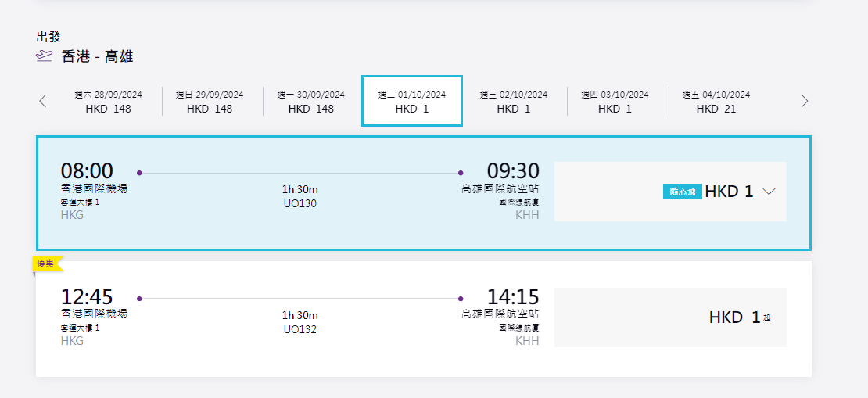Select the UO130 flight number

pyautogui.click(x=299, y=203)
